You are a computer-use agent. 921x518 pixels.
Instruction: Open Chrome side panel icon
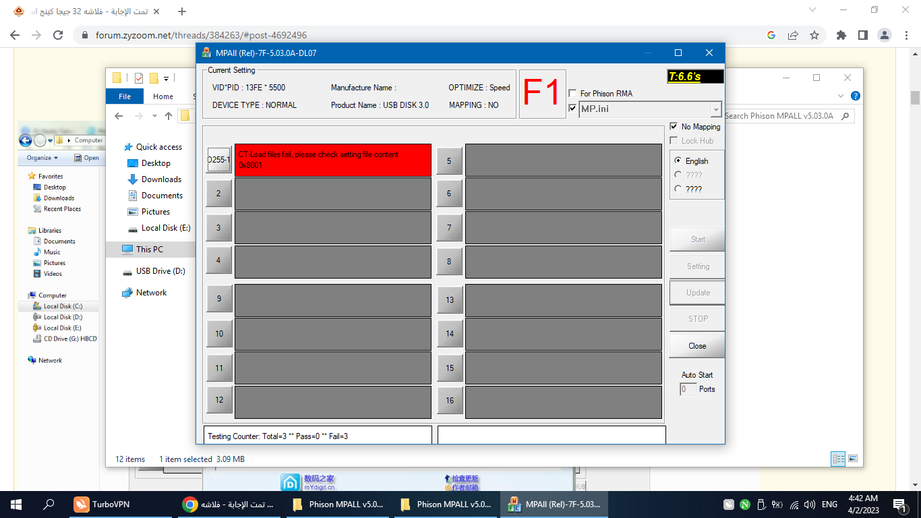pos(862,35)
